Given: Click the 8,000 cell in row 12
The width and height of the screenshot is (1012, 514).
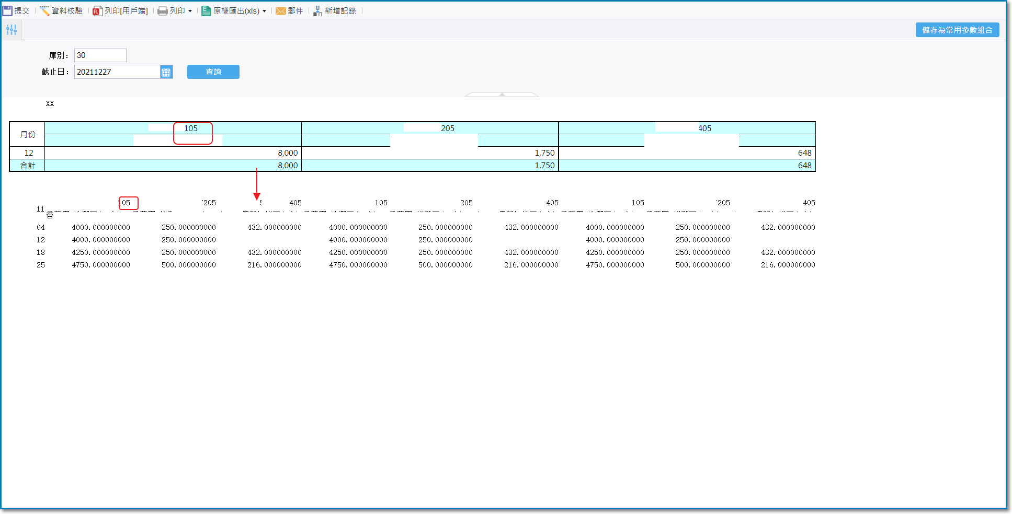Looking at the screenshot, I should click(173, 153).
